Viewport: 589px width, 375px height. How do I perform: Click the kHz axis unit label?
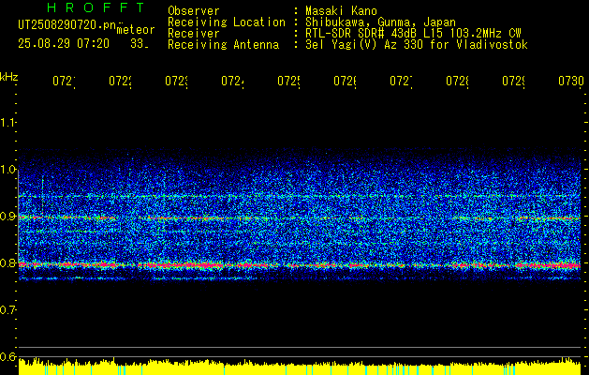click(9, 77)
